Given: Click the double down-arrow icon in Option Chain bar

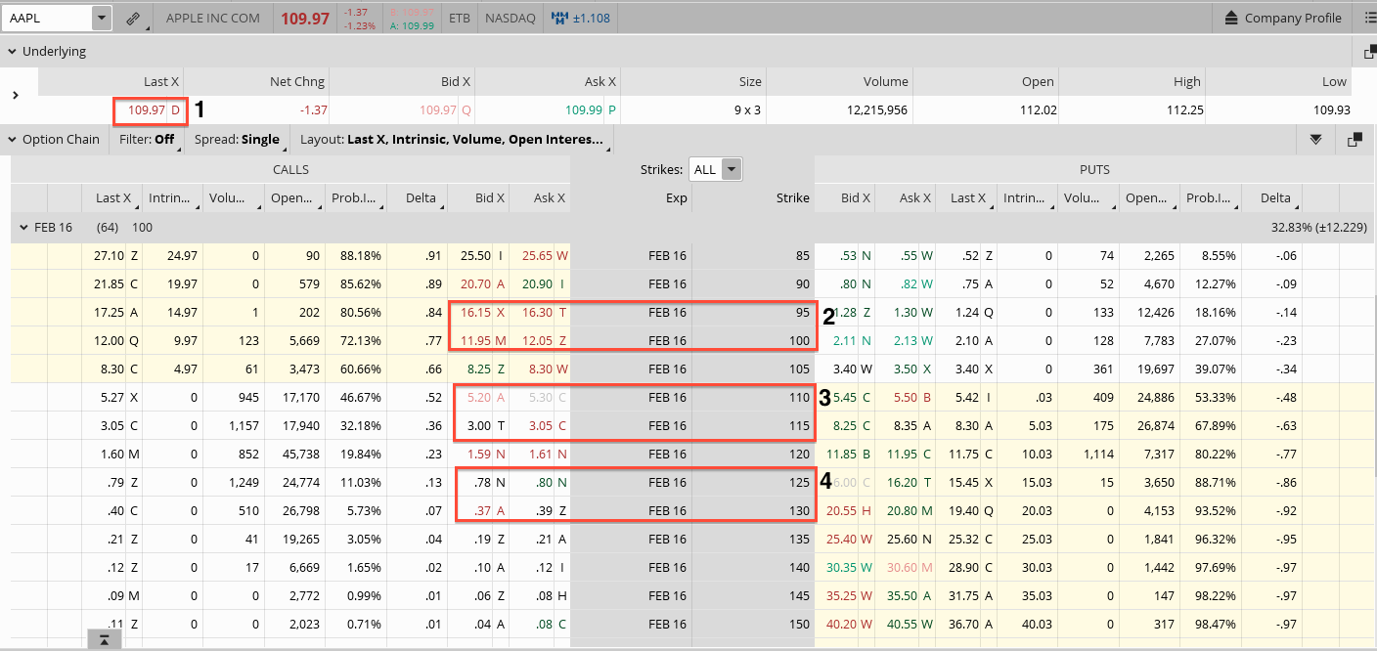Looking at the screenshot, I should [1316, 140].
